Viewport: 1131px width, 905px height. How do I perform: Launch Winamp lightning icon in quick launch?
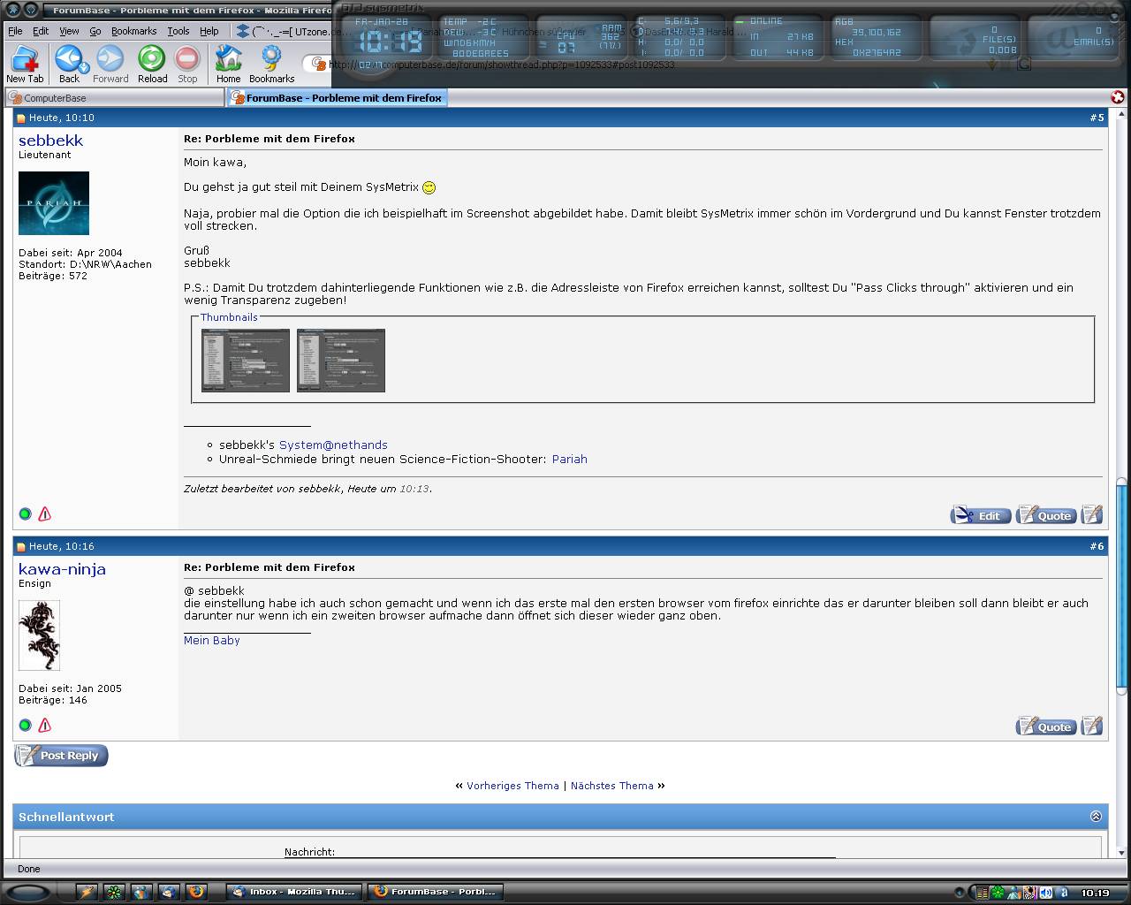(x=87, y=892)
